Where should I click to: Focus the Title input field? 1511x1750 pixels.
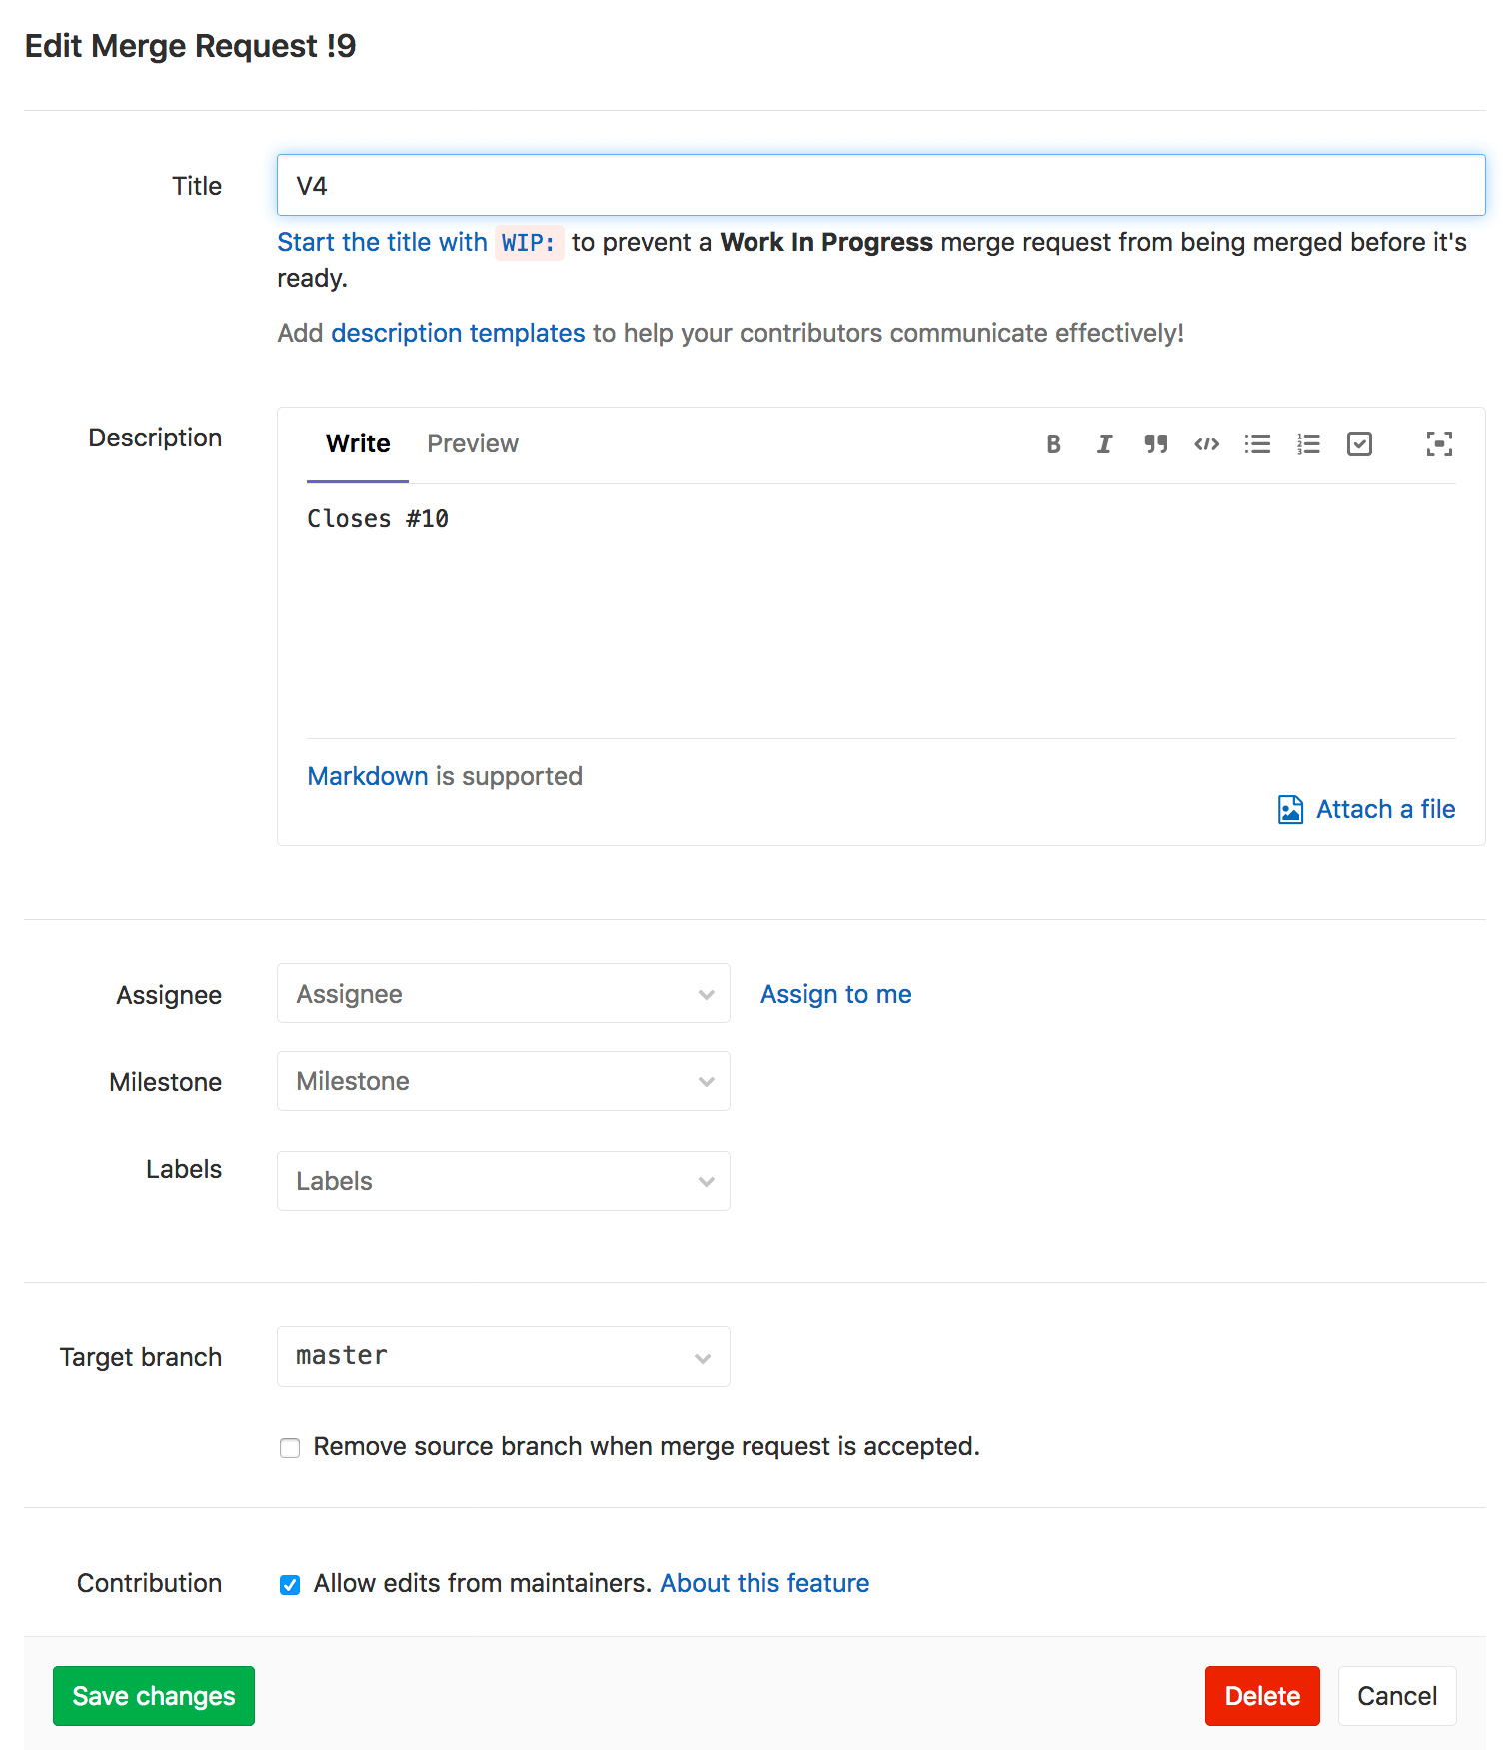click(879, 186)
